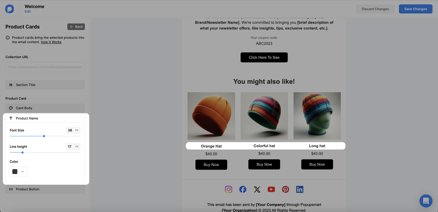Select the Long hat product image
This screenshot has height=212, width=438.
tap(317, 116)
